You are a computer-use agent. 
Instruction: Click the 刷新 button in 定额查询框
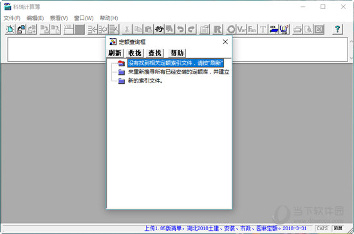tap(115, 53)
